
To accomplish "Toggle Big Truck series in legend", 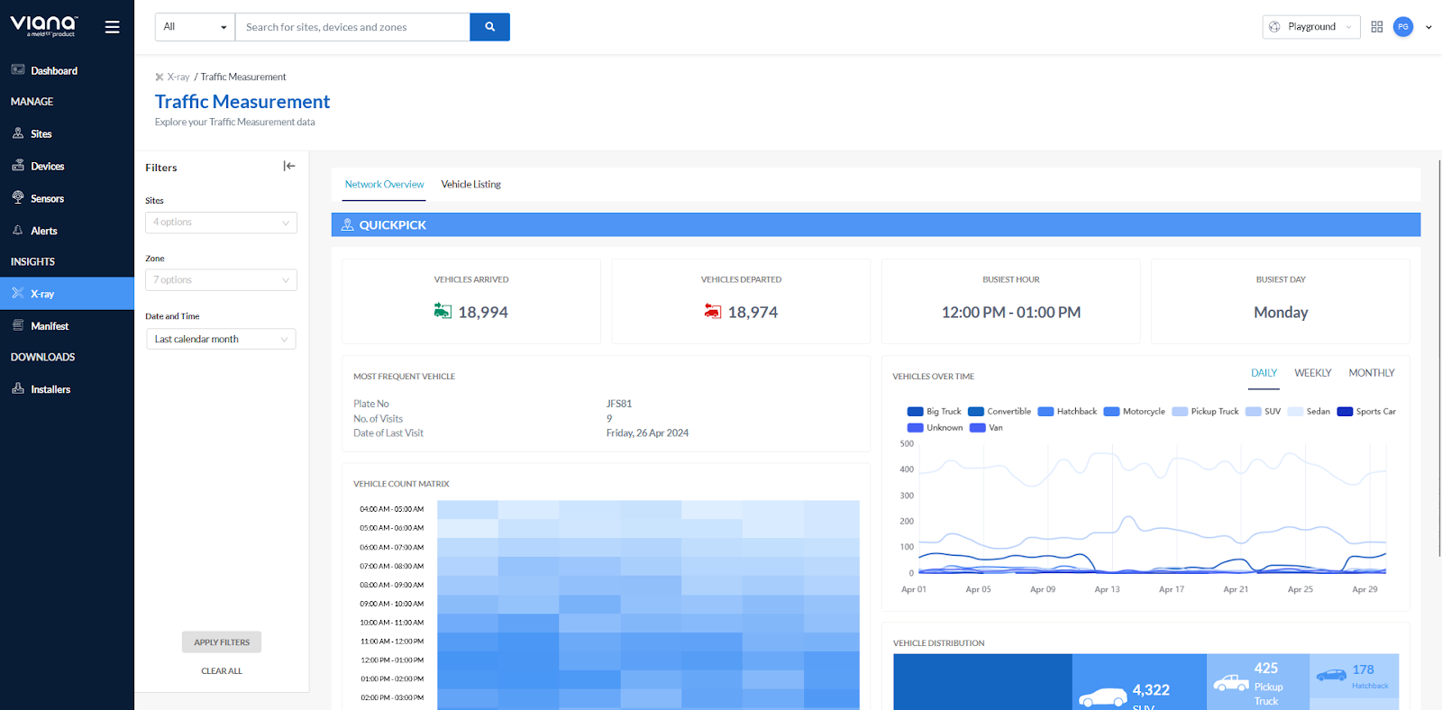I will (x=935, y=412).
